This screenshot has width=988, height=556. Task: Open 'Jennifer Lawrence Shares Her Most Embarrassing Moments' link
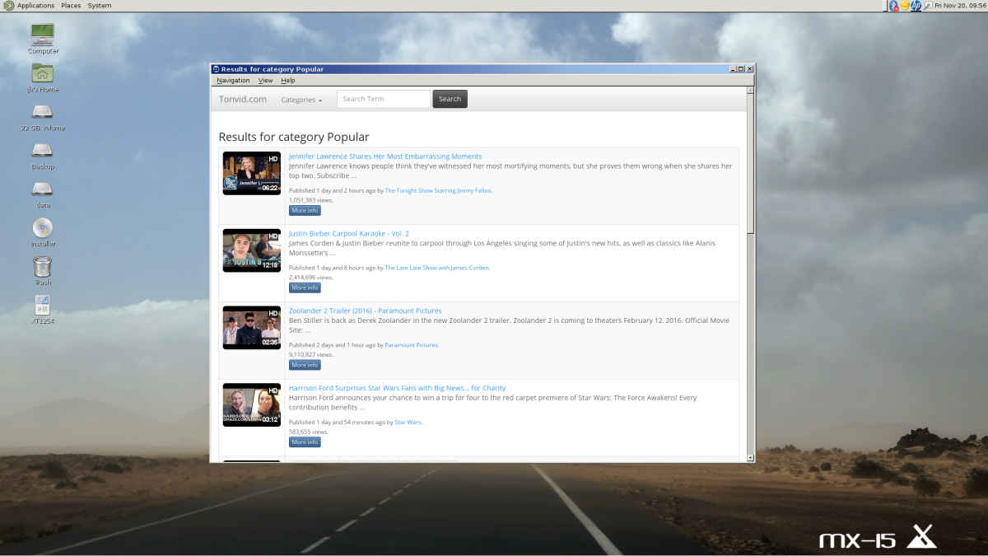(x=385, y=157)
